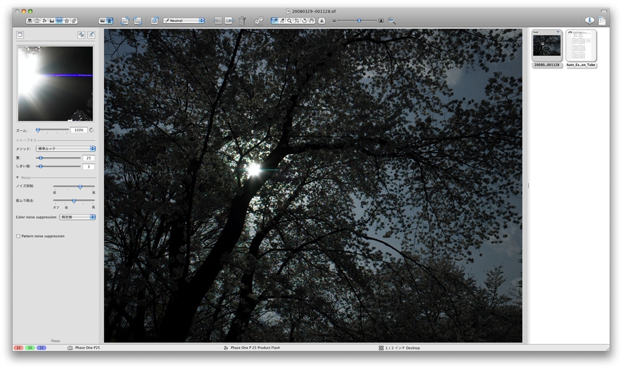The width and height of the screenshot is (622, 368).
Task: Select the white balance picker tool
Action: pyautogui.click(x=275, y=21)
